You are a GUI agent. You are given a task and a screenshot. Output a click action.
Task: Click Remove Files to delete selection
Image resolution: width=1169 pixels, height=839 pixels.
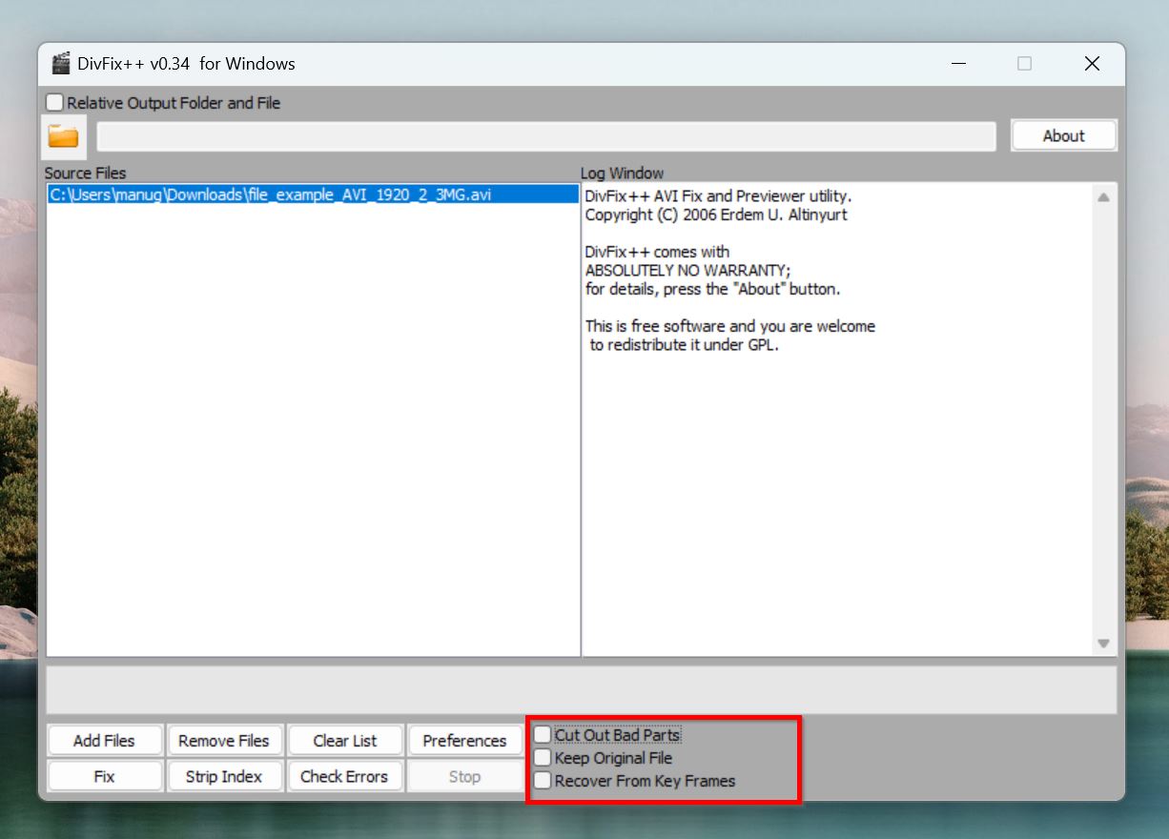coord(225,740)
